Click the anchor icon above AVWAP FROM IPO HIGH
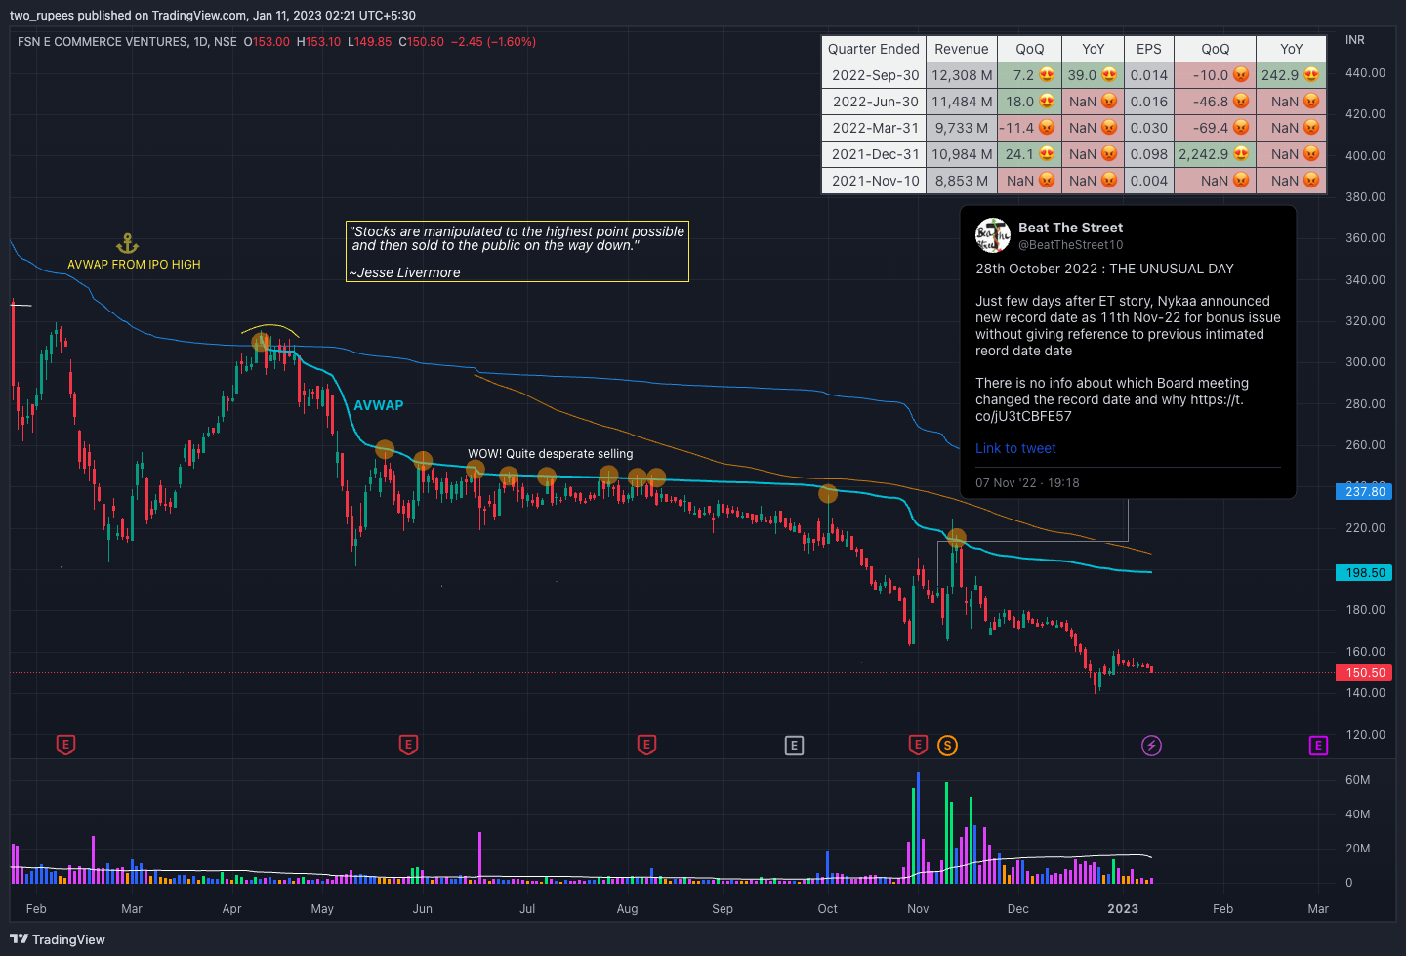This screenshot has width=1406, height=956. click(x=128, y=243)
